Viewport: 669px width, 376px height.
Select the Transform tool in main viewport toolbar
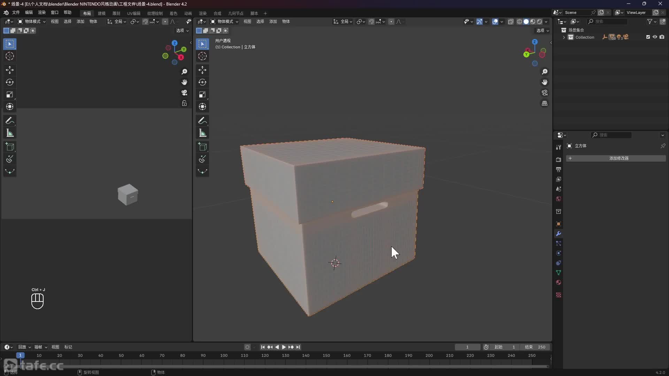point(202,107)
